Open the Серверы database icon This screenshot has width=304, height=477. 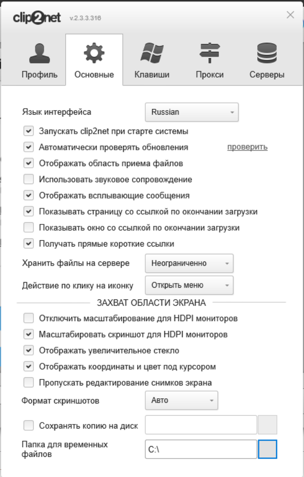267,53
